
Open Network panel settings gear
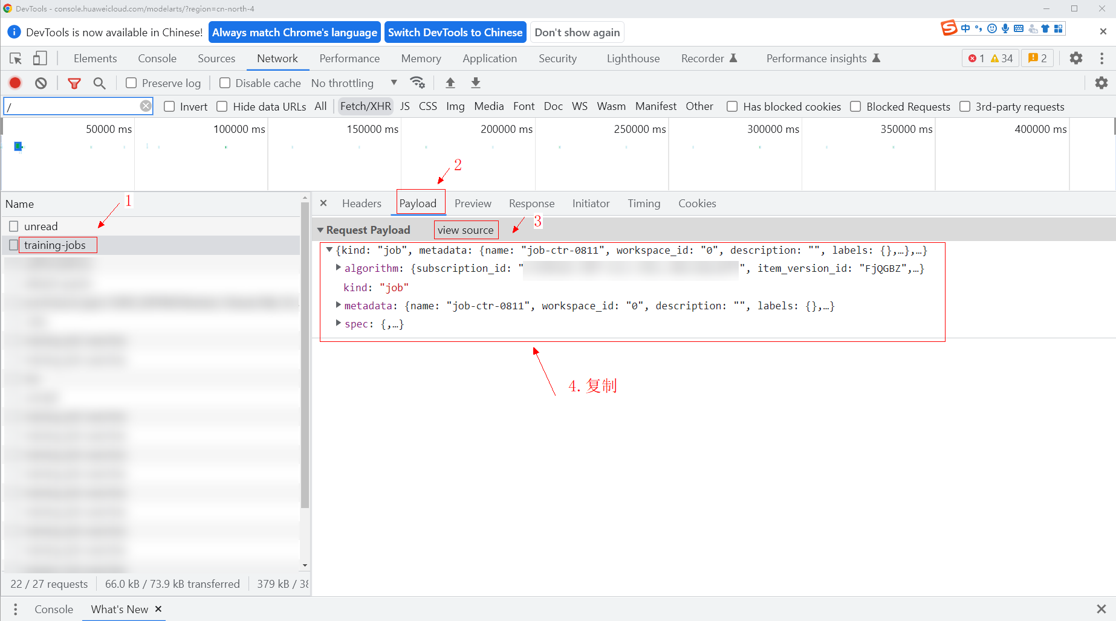coord(1101,83)
